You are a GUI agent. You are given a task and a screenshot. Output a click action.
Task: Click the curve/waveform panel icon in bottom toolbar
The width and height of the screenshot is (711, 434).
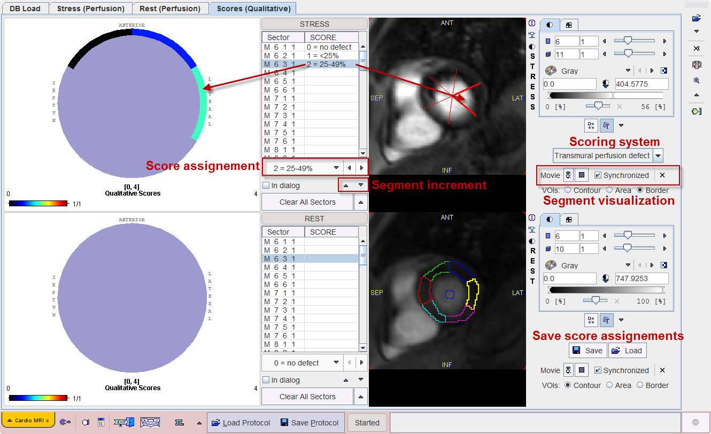pyautogui.click(x=151, y=422)
